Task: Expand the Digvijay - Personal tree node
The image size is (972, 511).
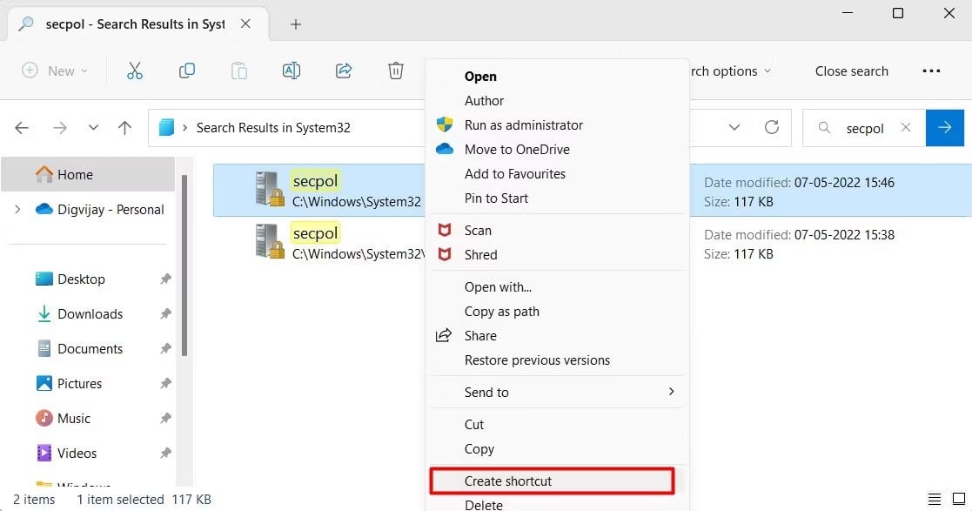Action: (x=17, y=210)
